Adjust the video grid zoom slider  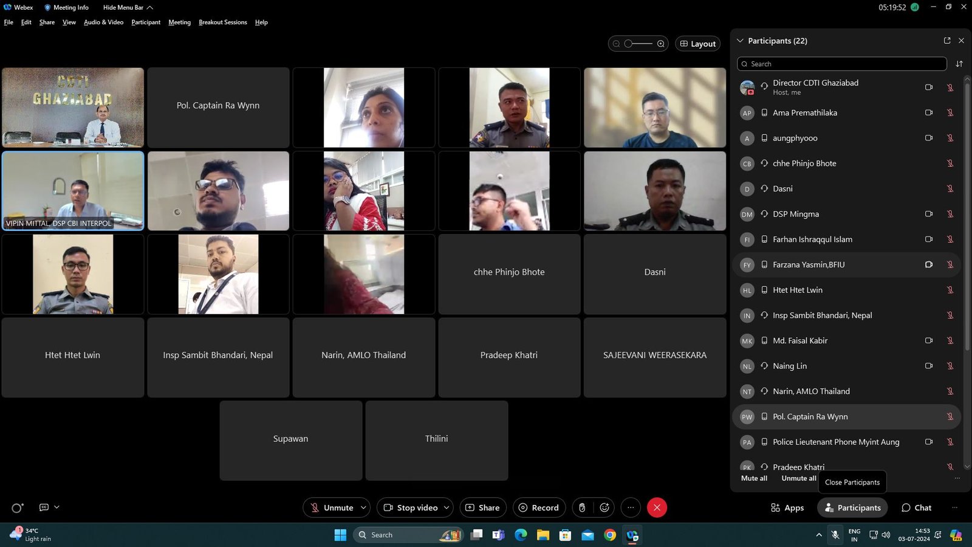(638, 44)
